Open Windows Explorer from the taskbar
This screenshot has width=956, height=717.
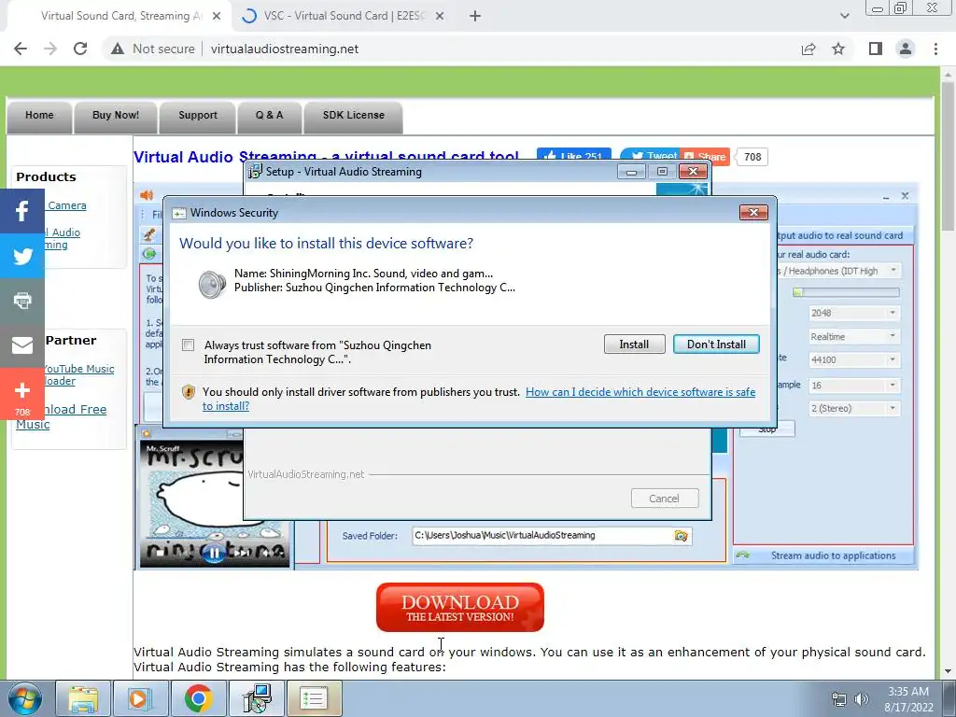point(83,698)
